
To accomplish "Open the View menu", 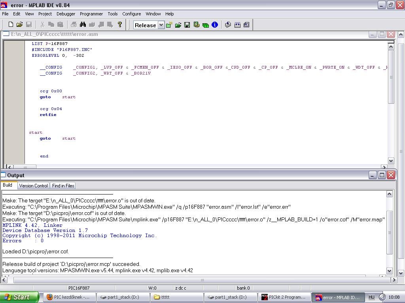I will (x=29, y=14).
